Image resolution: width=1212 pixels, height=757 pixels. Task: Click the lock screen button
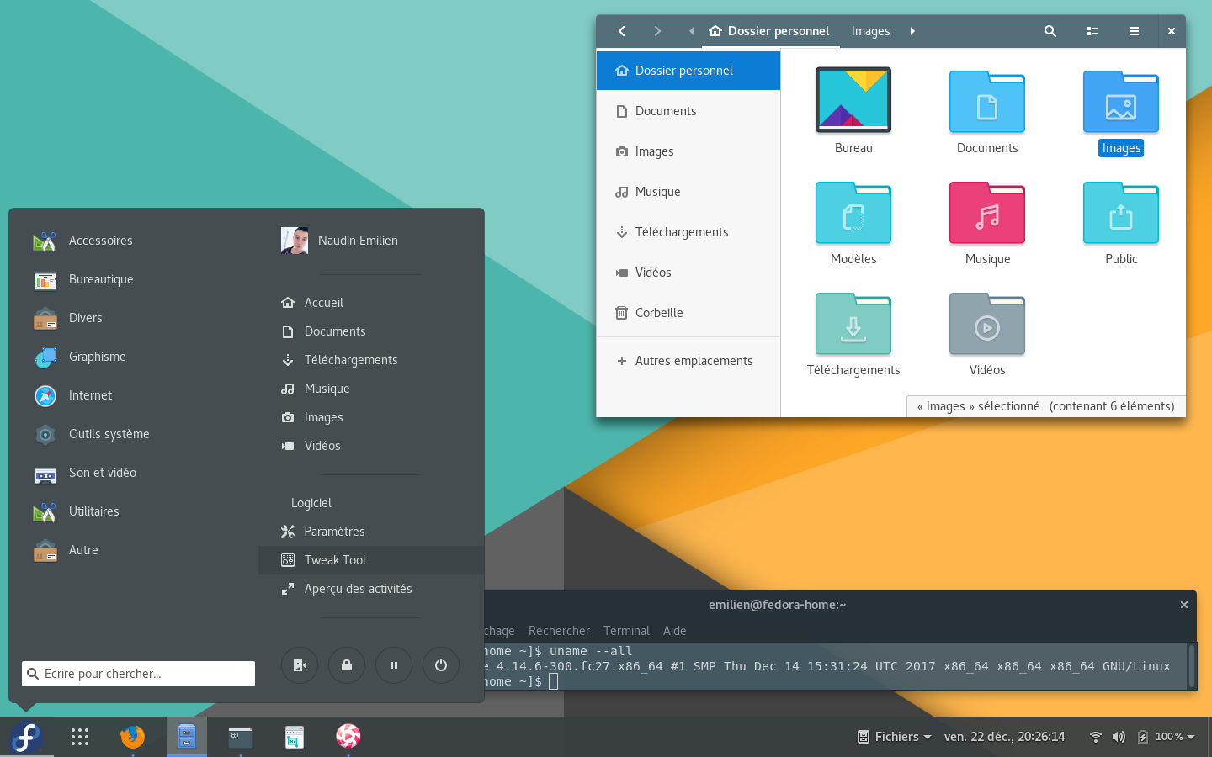346,665
